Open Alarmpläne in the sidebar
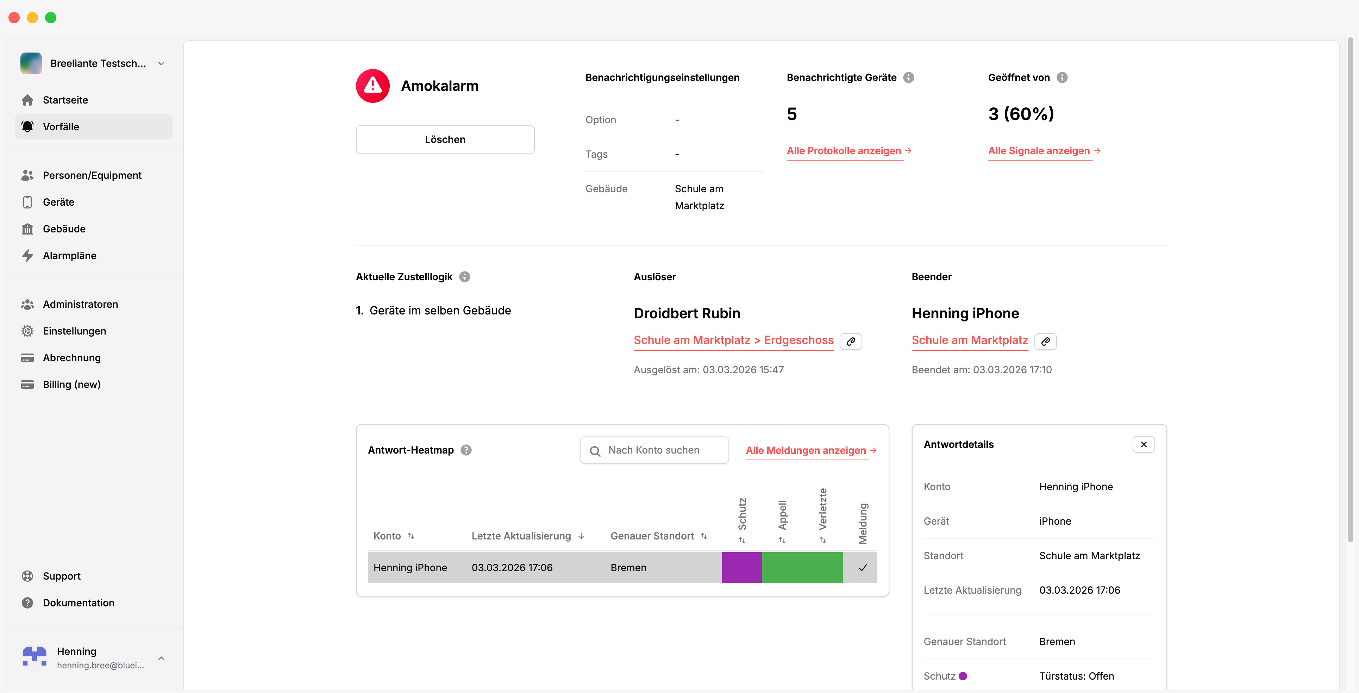 [69, 255]
